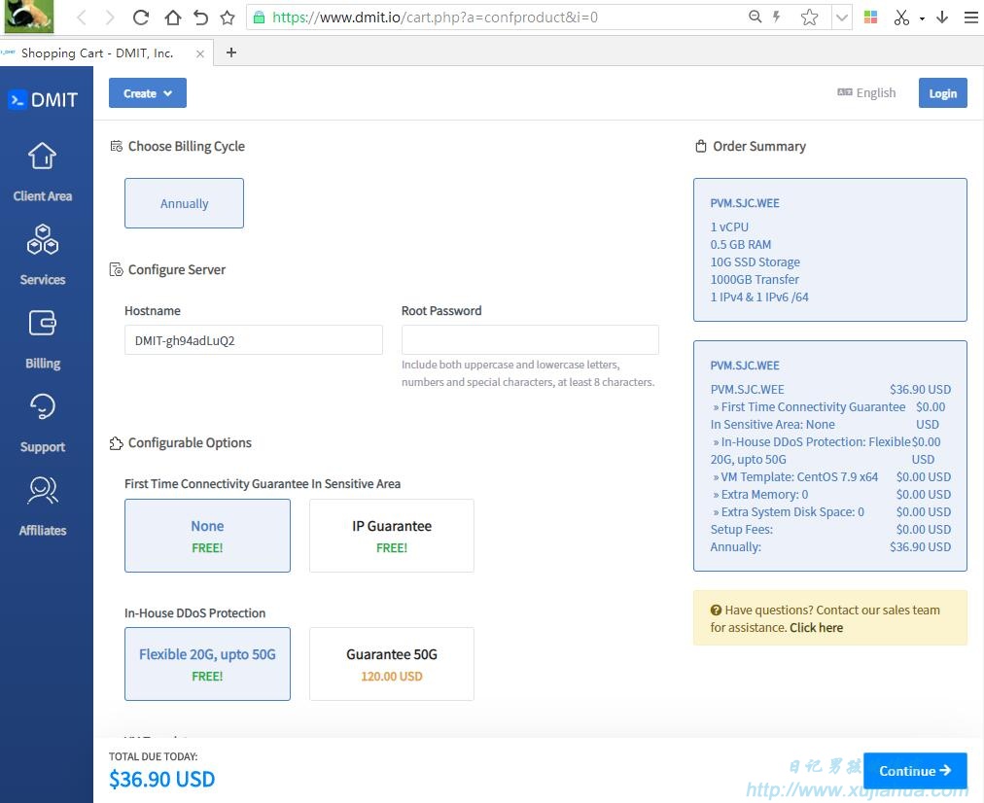The height and width of the screenshot is (803, 984).
Task: Click the favorites star inside address bar
Action: (810, 17)
